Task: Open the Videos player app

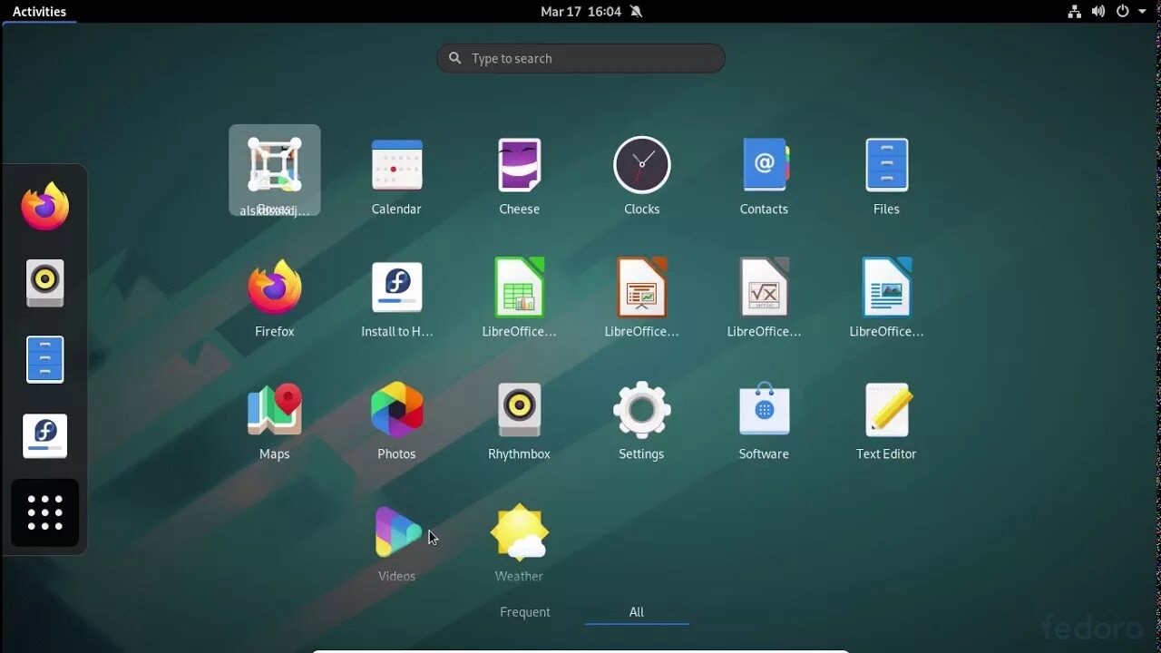Action: coord(397,532)
